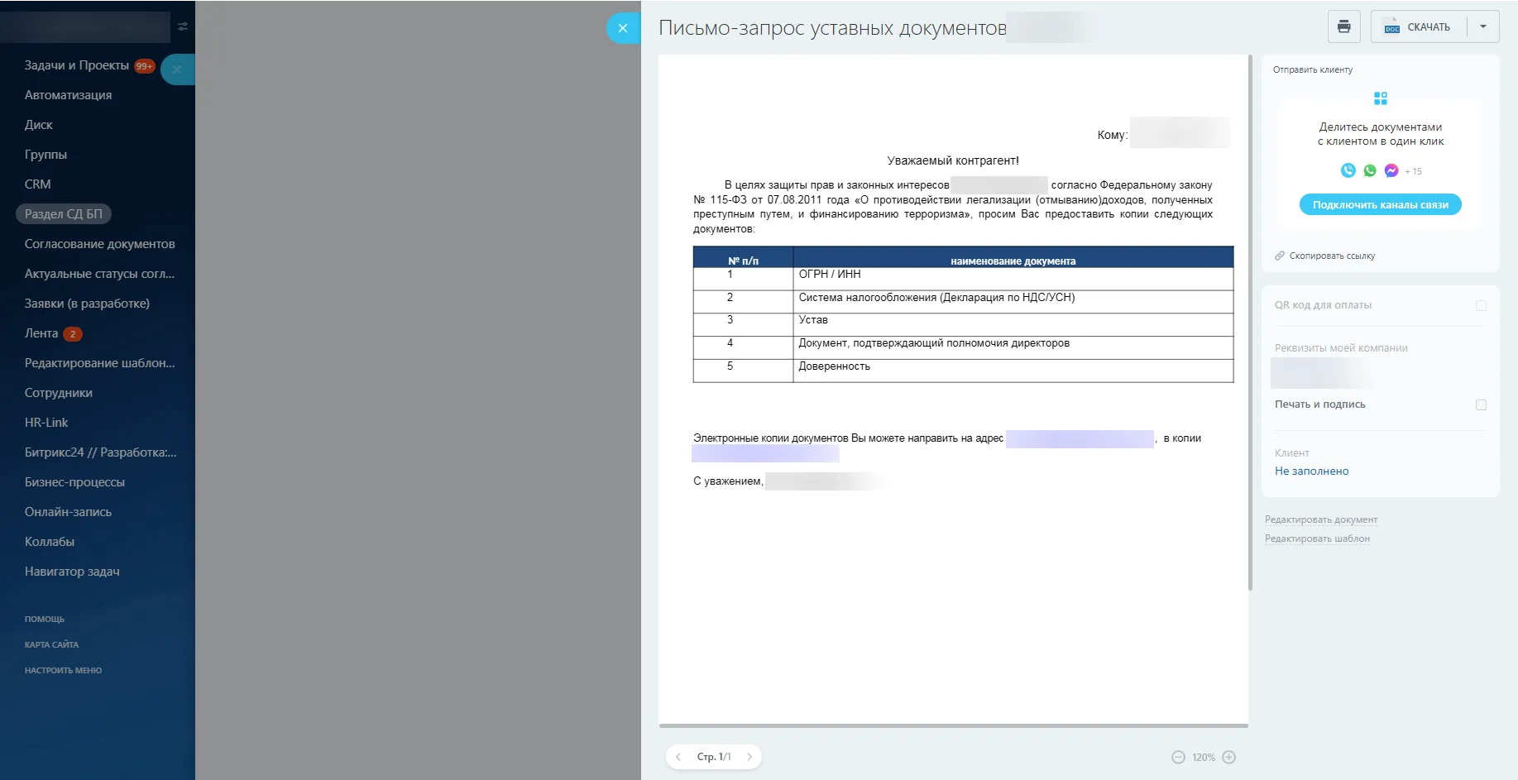Click the Messenger channel icon
This screenshot has height=780, width=1518.
coord(1391,170)
